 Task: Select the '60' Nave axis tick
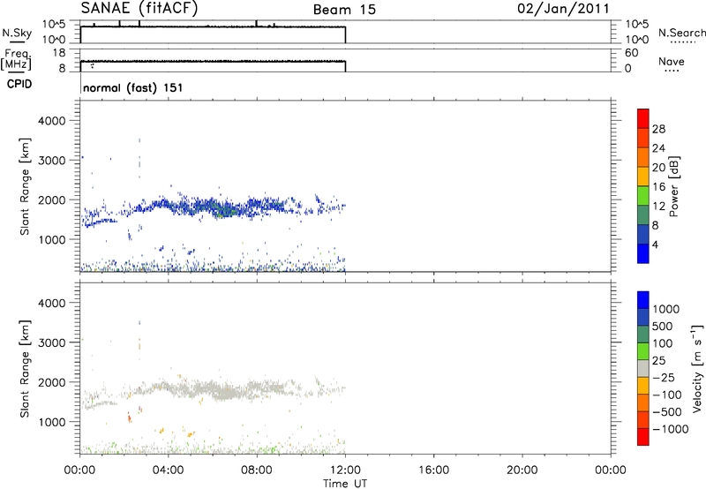[x=631, y=53]
